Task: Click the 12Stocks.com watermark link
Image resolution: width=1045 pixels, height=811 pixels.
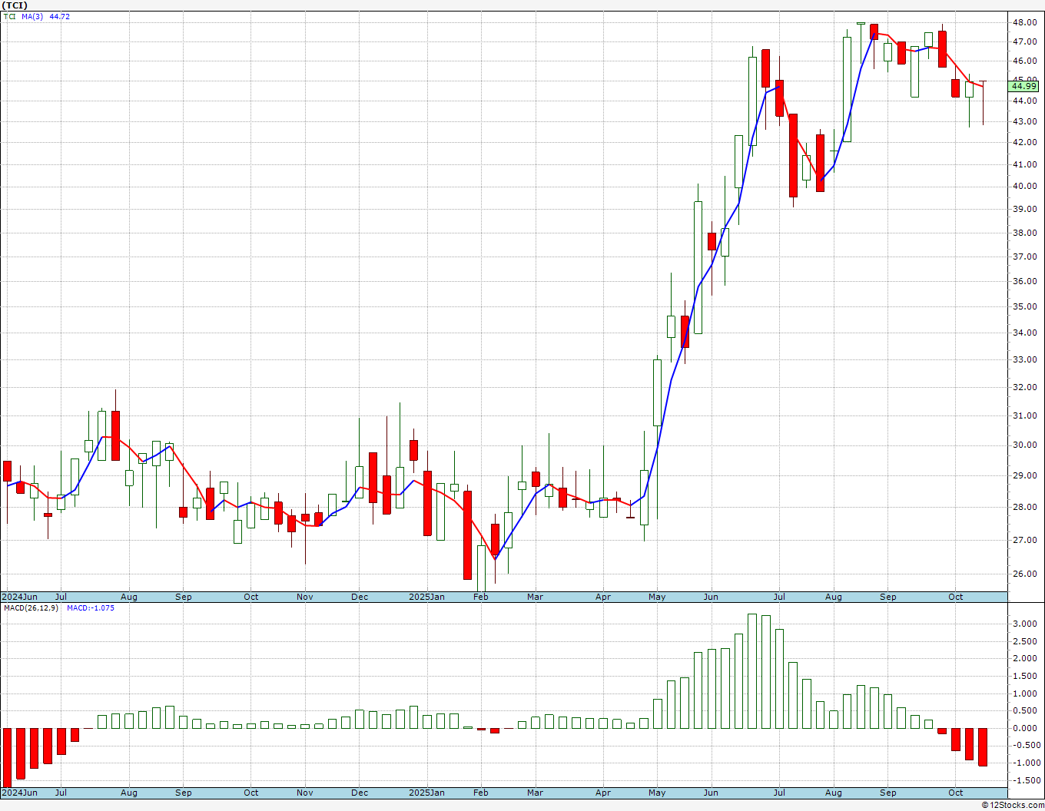Action: [1011, 805]
